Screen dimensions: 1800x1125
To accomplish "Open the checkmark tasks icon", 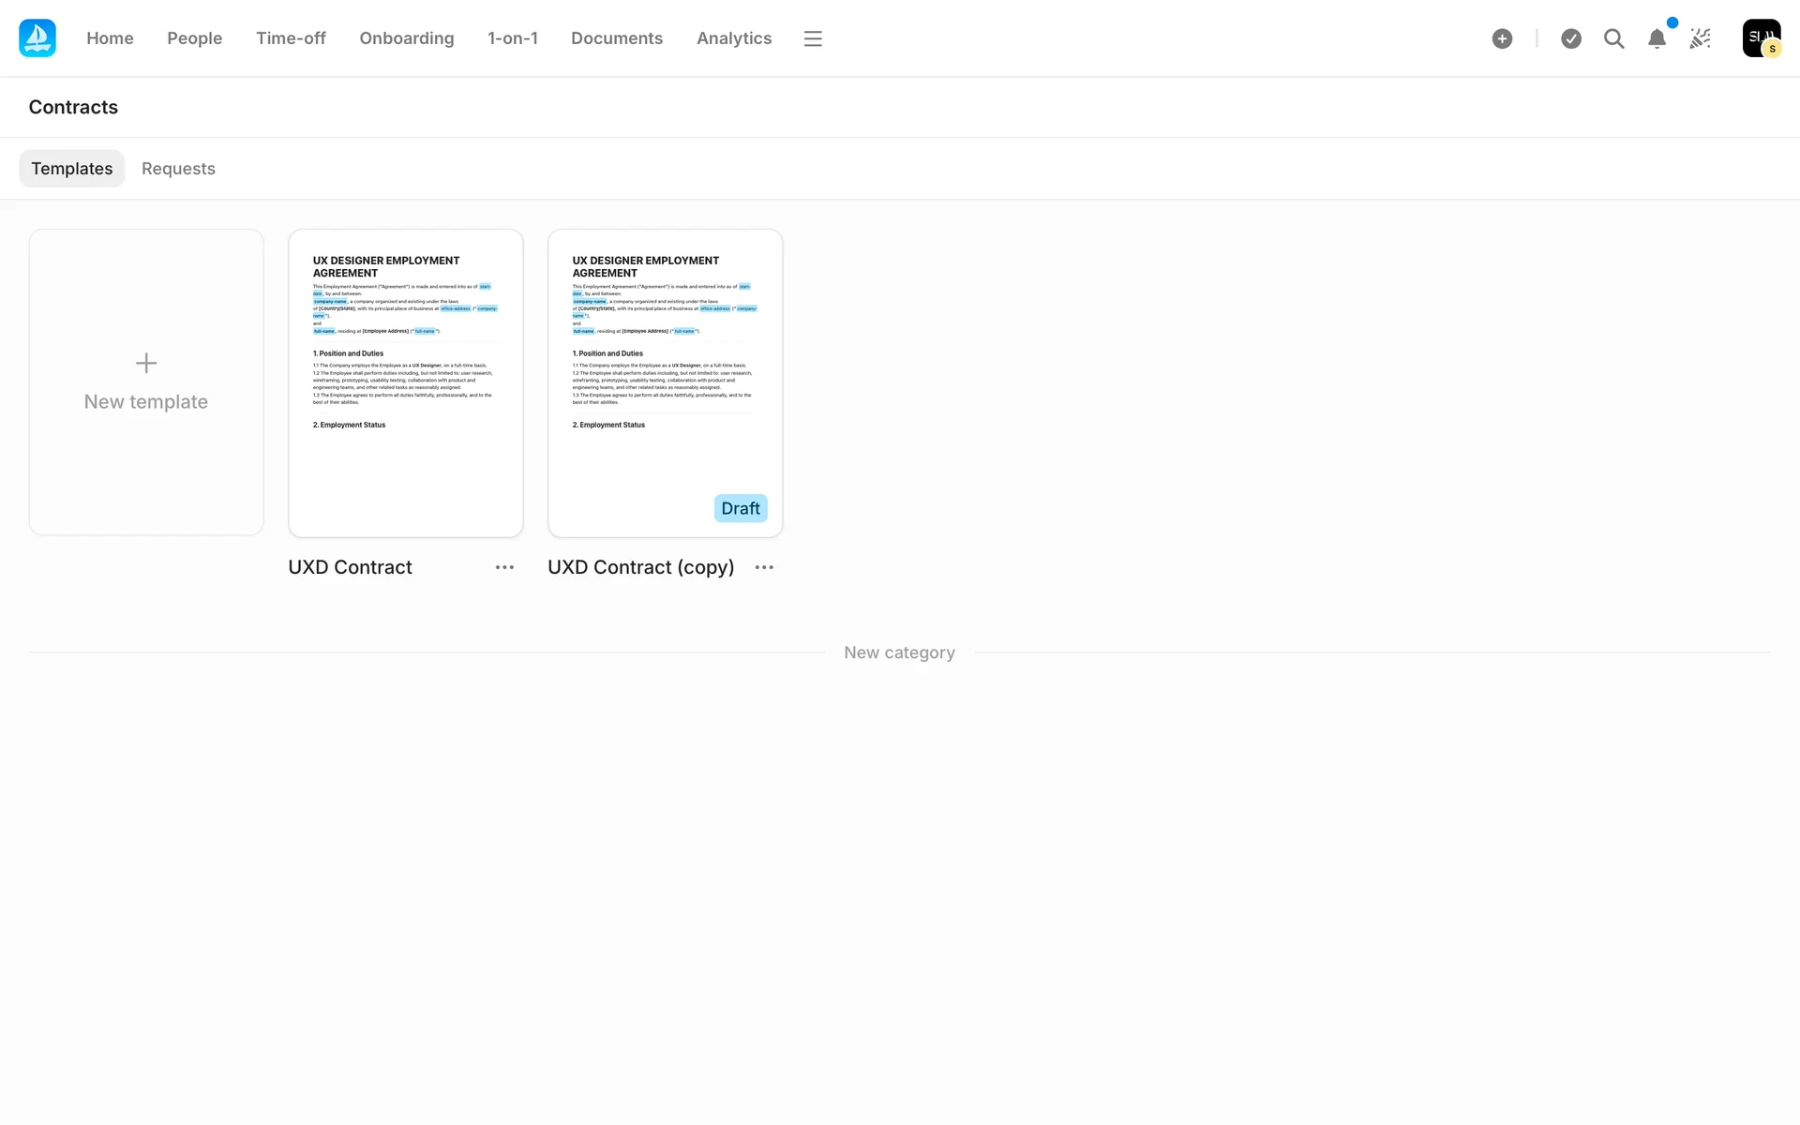I will point(1571,38).
